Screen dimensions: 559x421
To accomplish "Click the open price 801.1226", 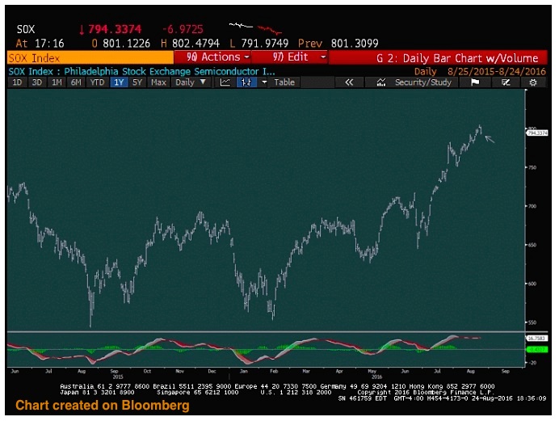I will tap(126, 44).
